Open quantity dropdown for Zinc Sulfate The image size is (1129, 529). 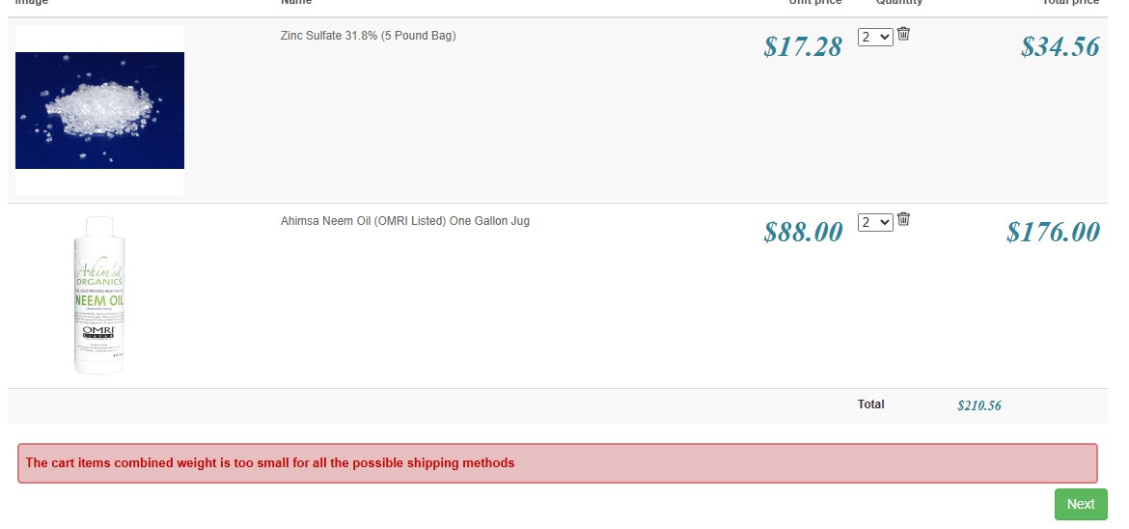click(875, 37)
